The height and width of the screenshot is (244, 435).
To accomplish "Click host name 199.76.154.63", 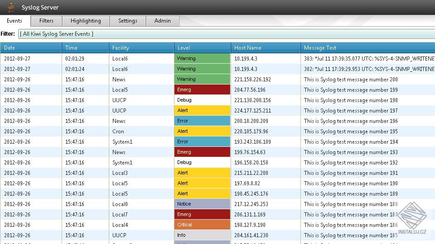I will [x=250, y=152].
